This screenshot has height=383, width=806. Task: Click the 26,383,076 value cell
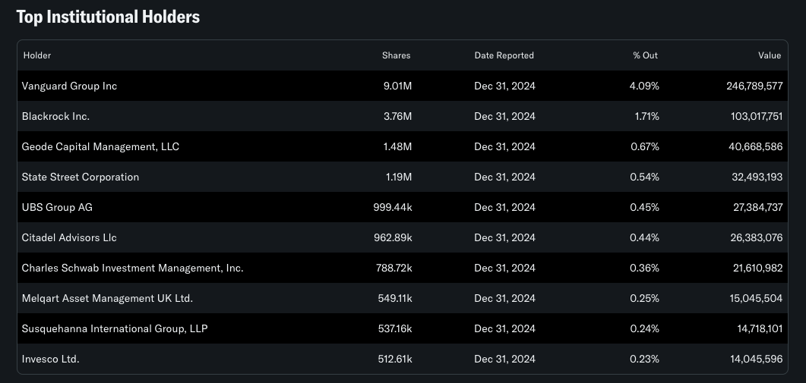[757, 237]
